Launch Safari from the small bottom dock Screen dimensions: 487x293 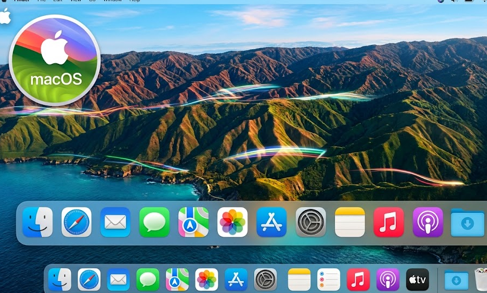click(x=89, y=279)
